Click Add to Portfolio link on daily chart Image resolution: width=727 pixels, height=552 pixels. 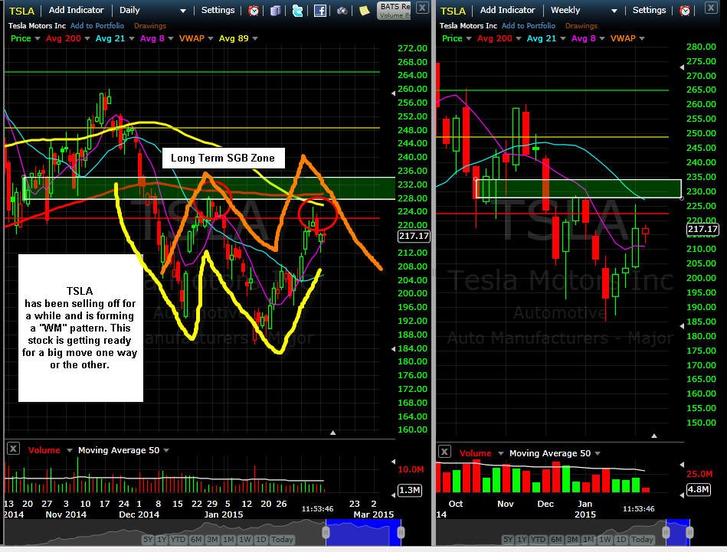click(97, 26)
